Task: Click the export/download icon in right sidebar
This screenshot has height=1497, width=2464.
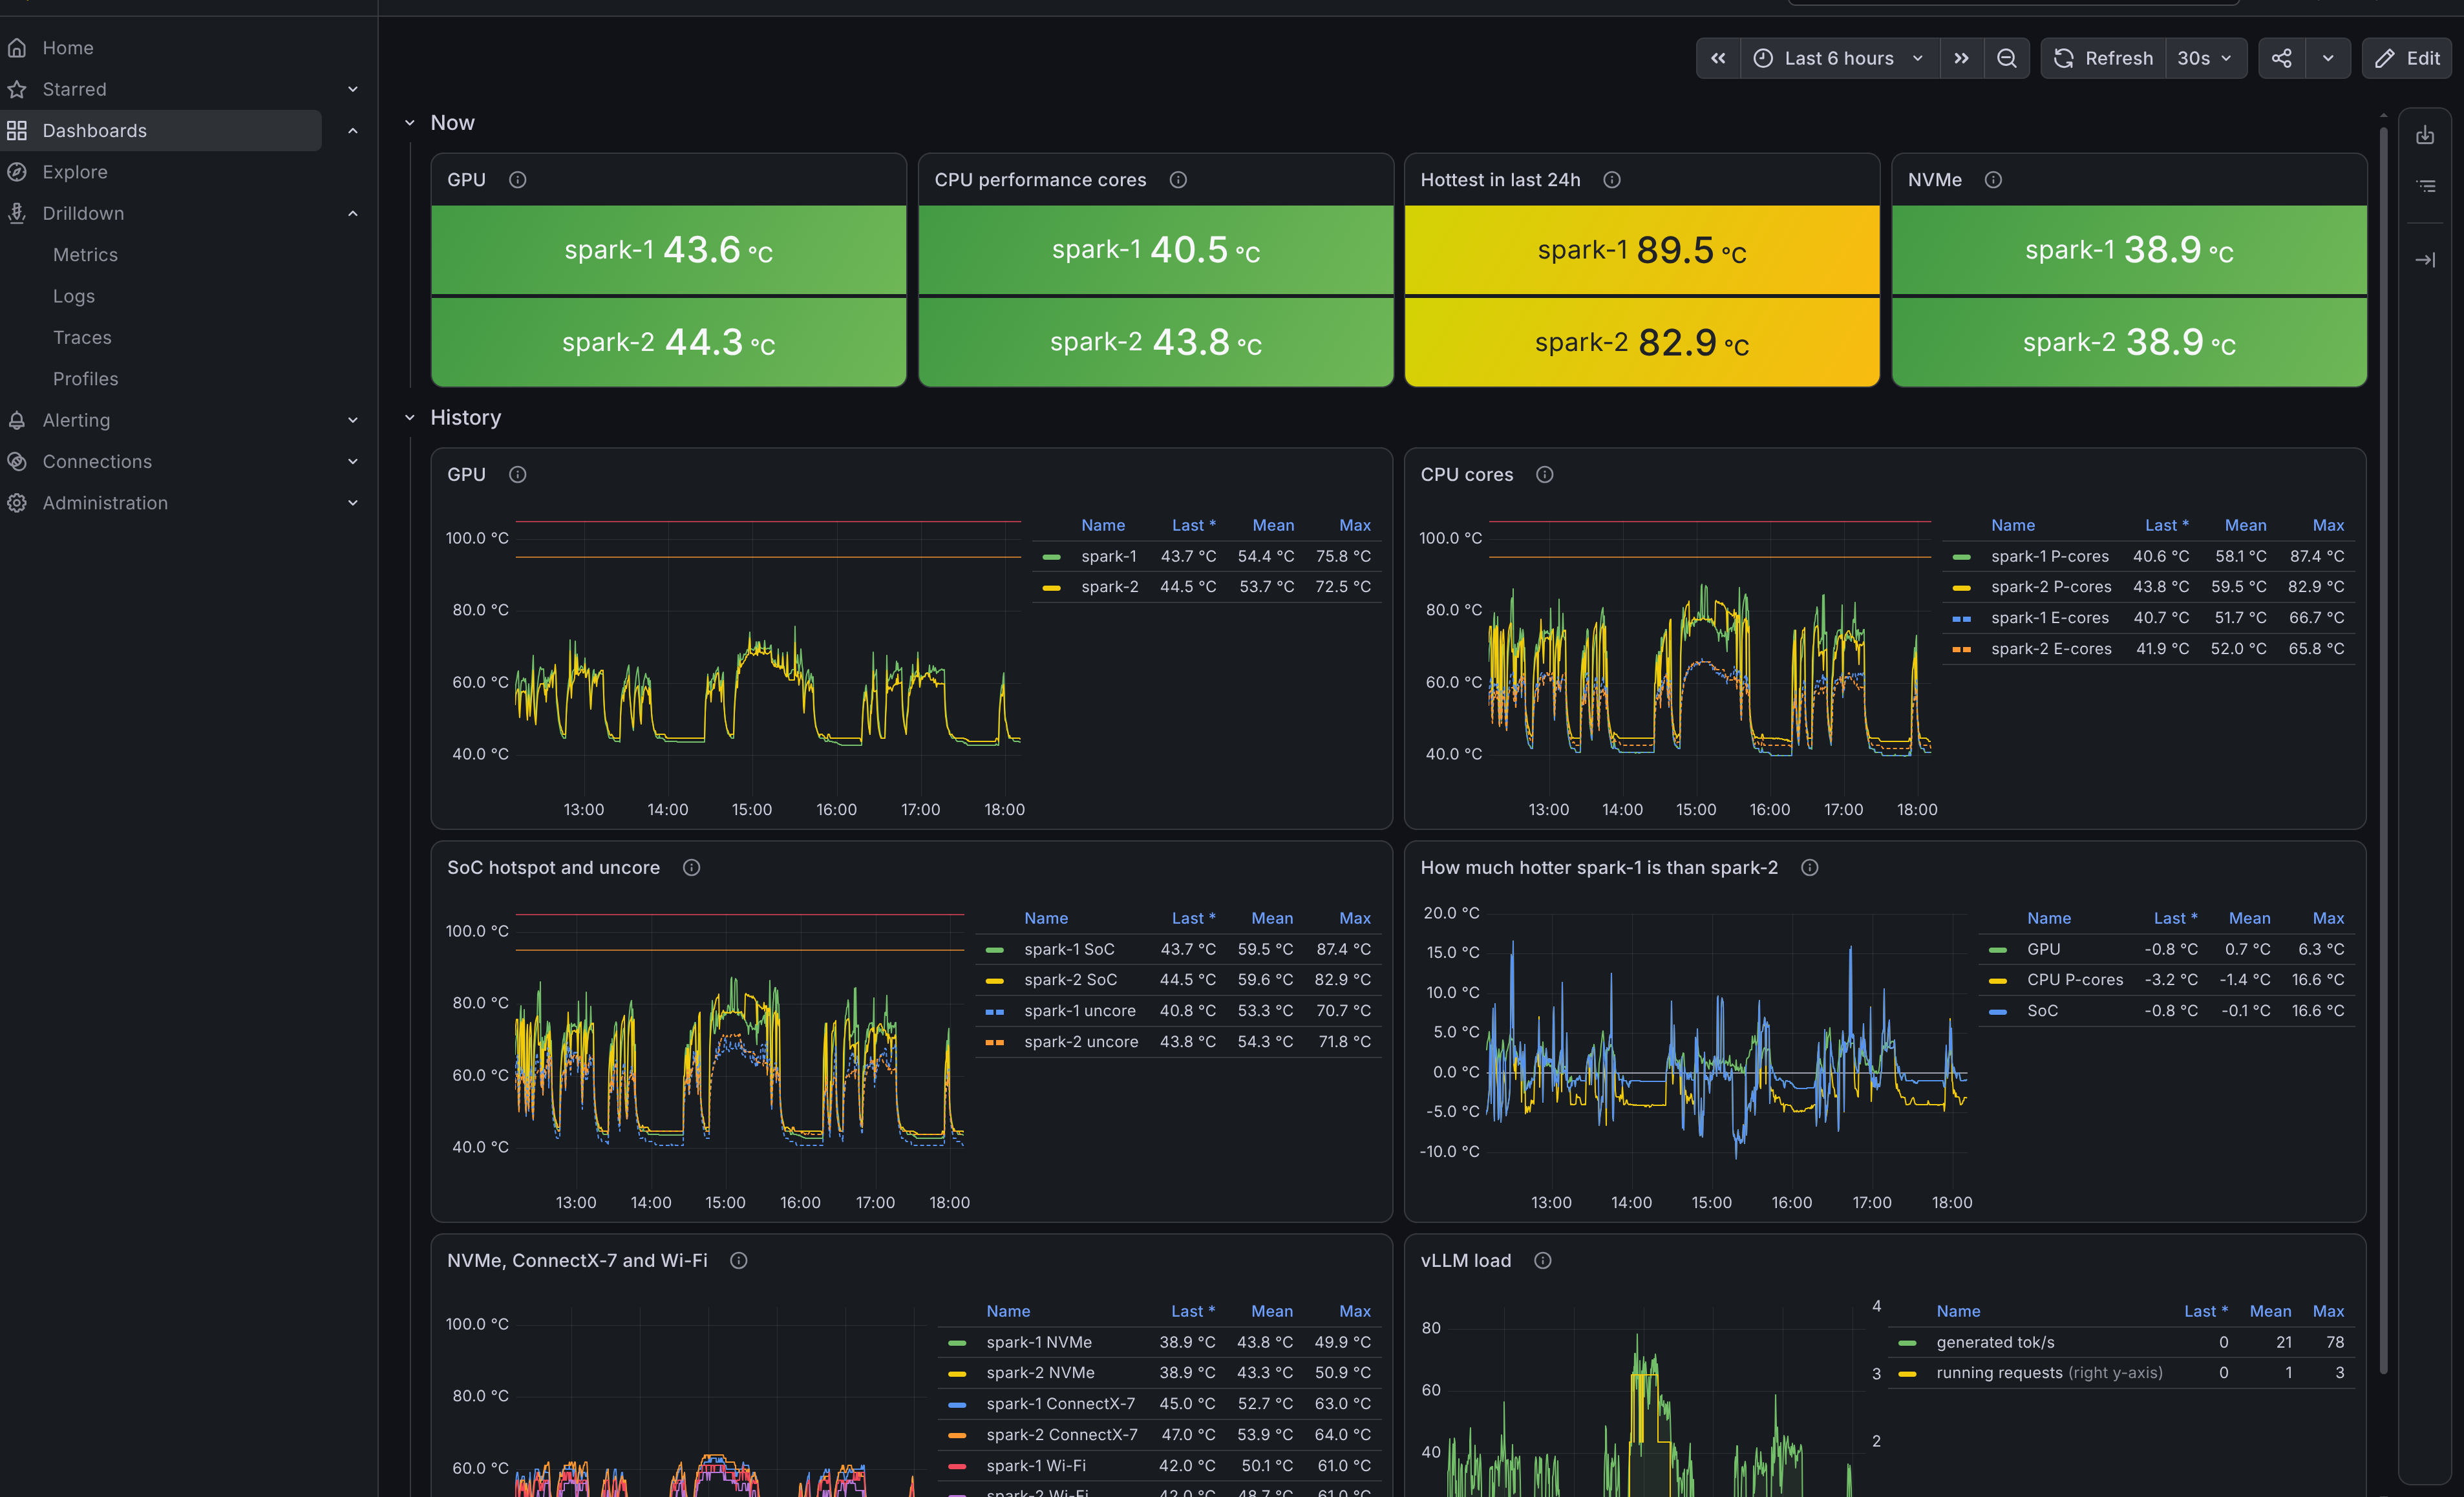Action: pos(2425,135)
